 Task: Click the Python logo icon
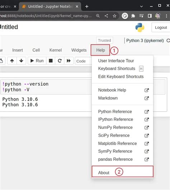pos(140,27)
